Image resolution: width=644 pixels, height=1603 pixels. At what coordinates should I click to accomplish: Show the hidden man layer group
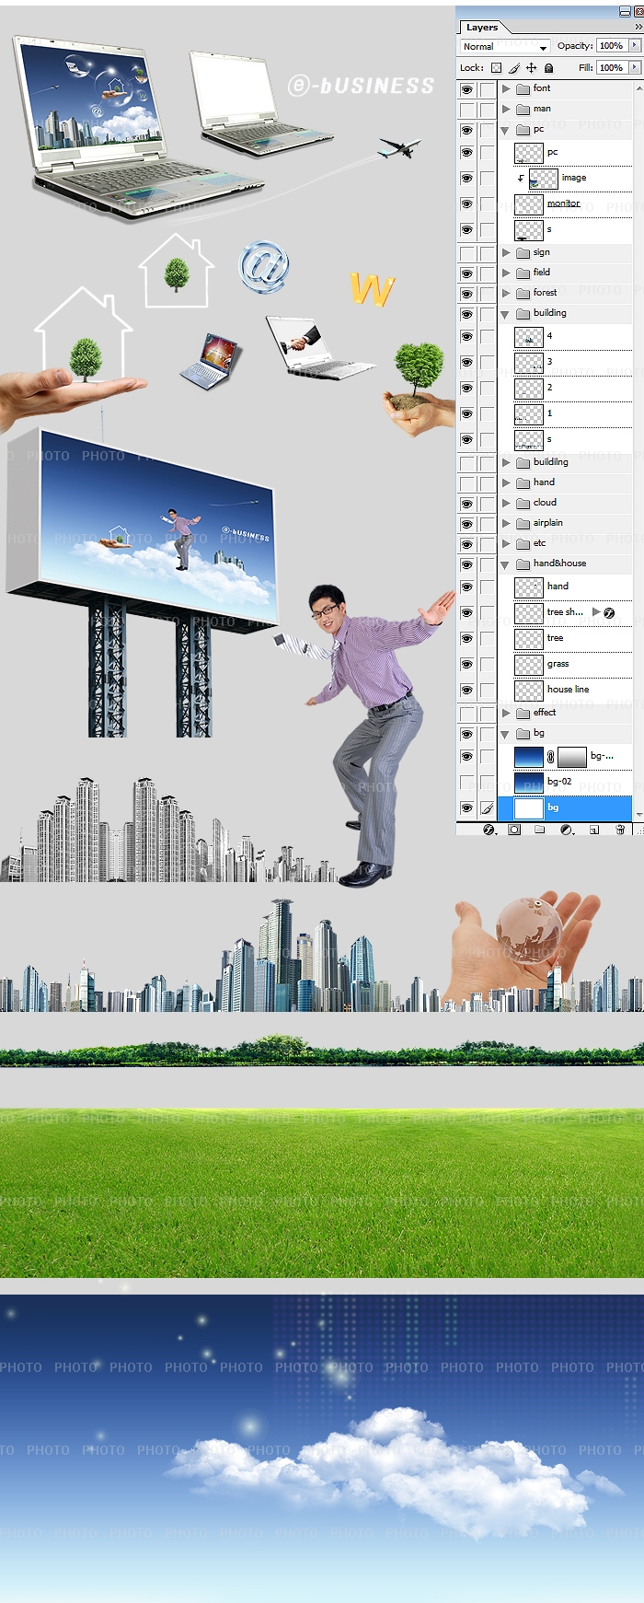466,110
